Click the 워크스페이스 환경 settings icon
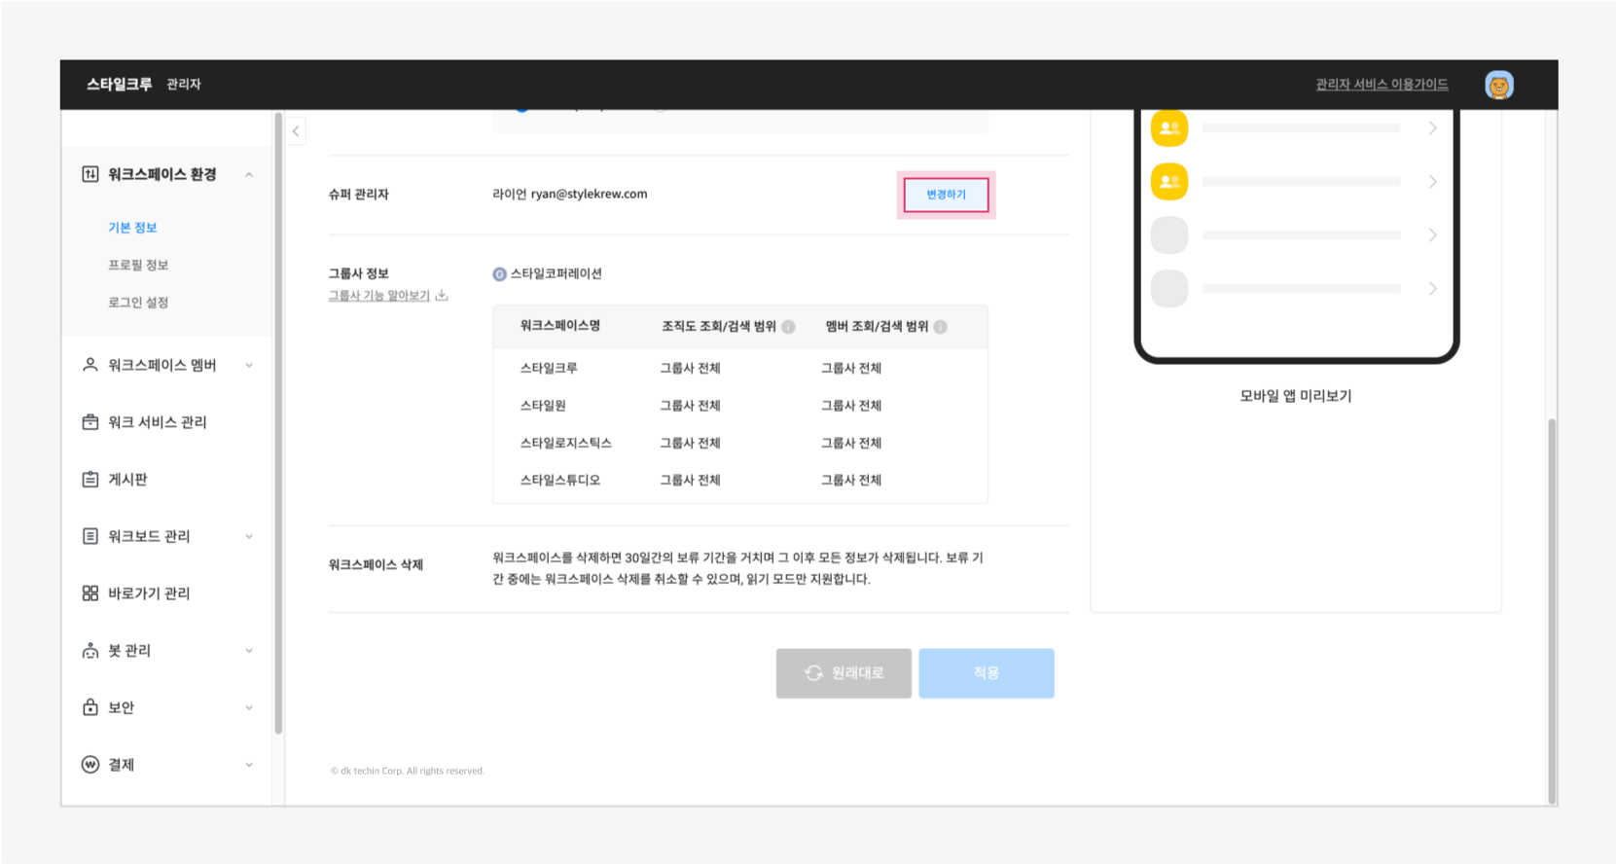This screenshot has height=864, width=1616. click(90, 174)
